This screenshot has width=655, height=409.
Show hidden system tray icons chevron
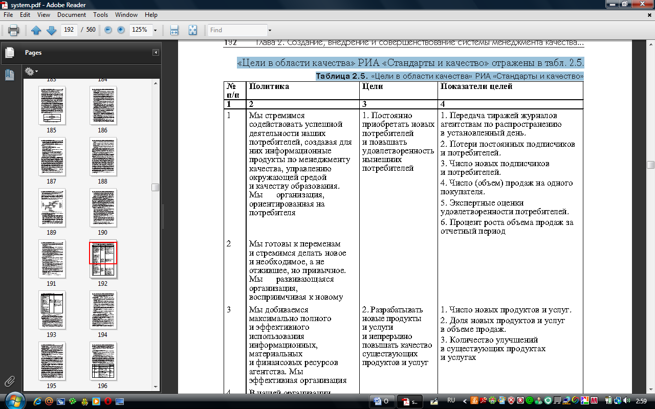click(465, 401)
